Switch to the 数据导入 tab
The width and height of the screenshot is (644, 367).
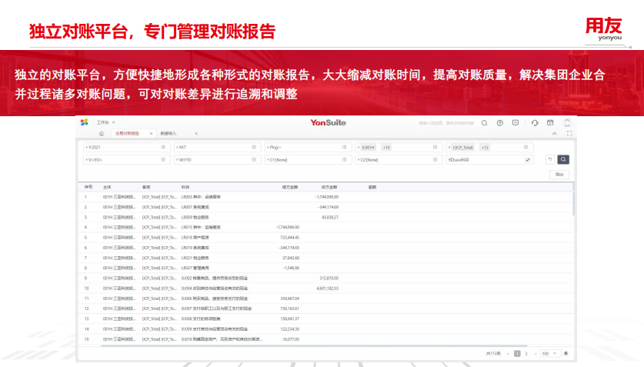click(x=168, y=133)
